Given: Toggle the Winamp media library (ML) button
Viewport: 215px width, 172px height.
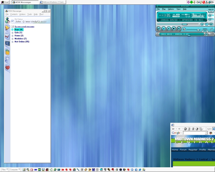Looking at the screenshot, I should coord(211,24).
